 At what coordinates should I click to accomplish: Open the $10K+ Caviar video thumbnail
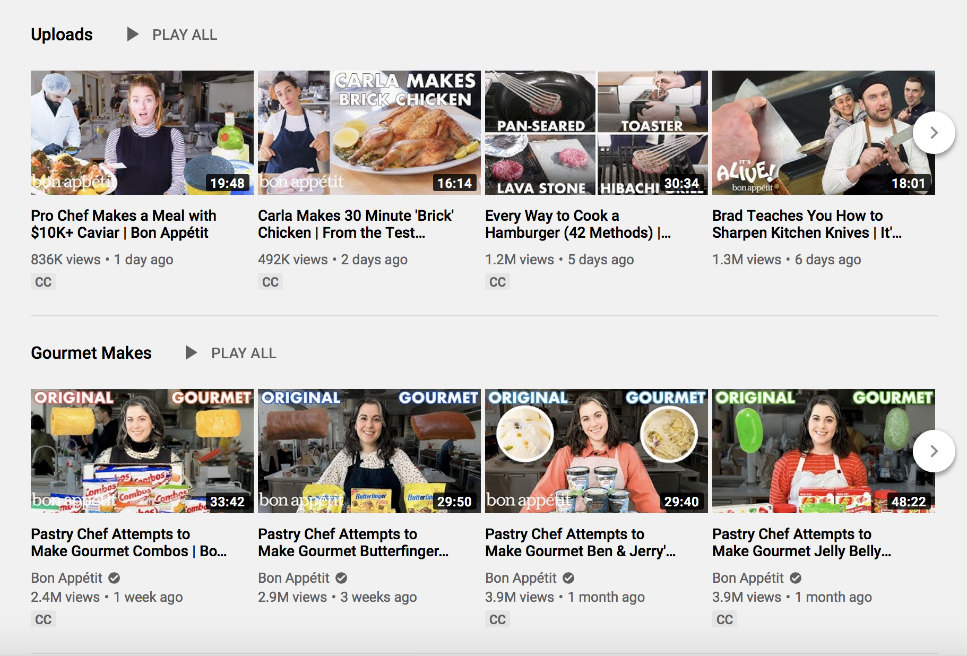pos(142,133)
